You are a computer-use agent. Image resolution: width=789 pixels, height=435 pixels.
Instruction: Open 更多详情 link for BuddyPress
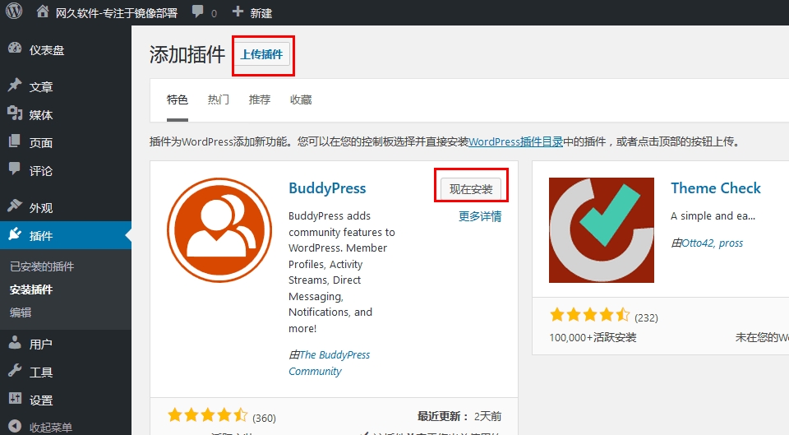[479, 217]
